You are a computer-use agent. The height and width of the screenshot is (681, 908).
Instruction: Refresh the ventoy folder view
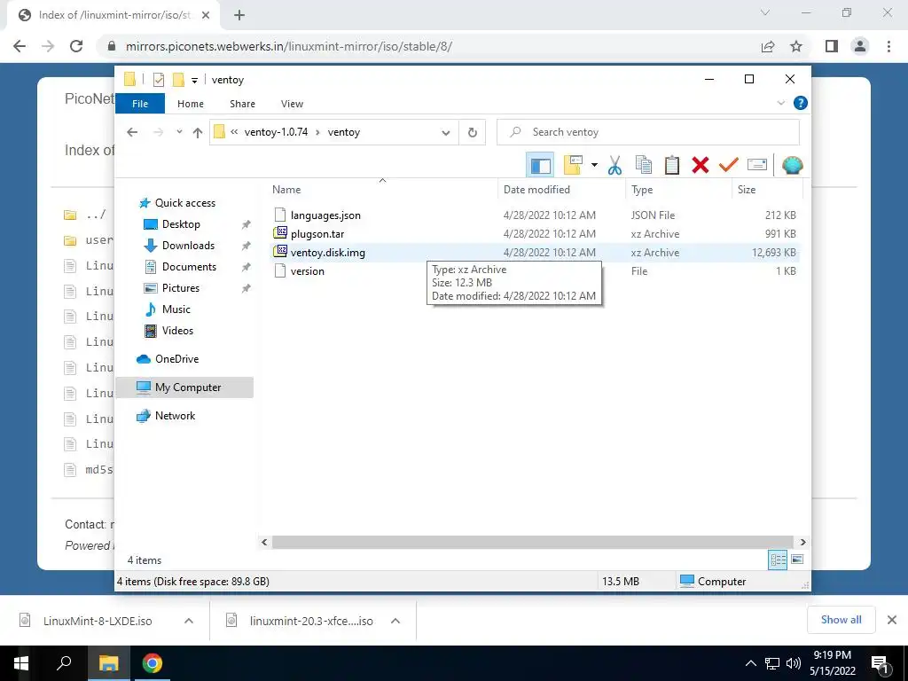(473, 133)
